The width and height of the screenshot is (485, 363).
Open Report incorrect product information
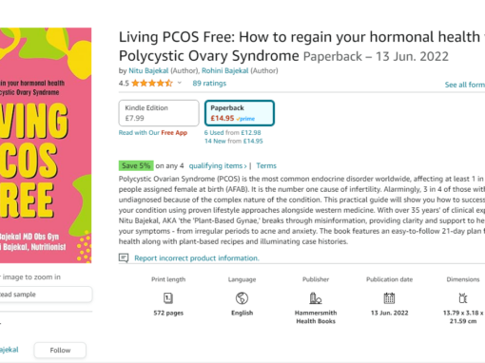pos(197,258)
